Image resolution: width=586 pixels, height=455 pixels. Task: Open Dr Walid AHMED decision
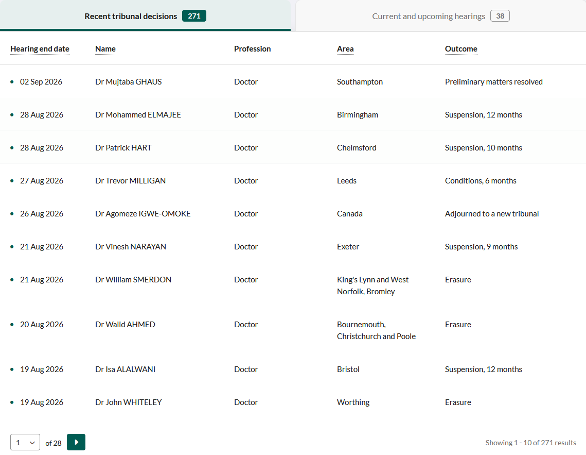point(293,330)
